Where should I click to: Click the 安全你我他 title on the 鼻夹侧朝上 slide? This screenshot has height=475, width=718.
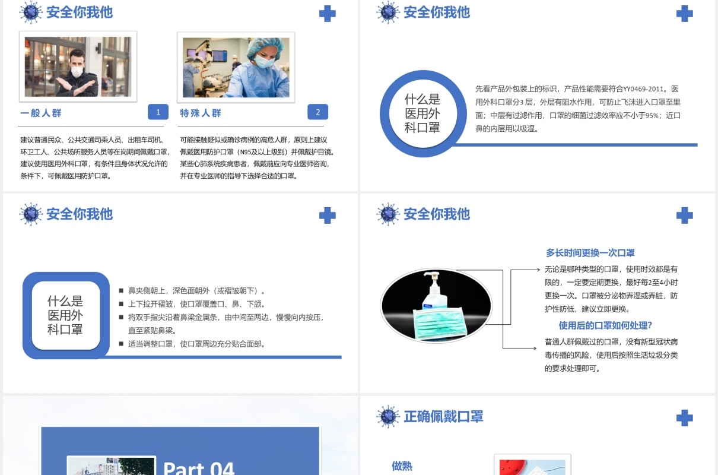(x=80, y=214)
